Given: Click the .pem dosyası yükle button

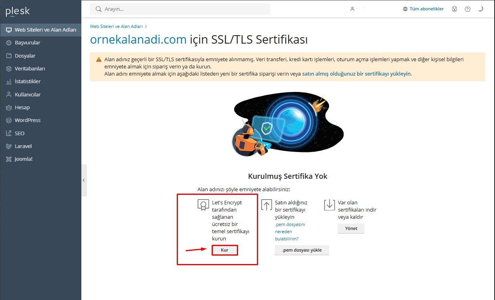Looking at the screenshot, I should 301,250.
